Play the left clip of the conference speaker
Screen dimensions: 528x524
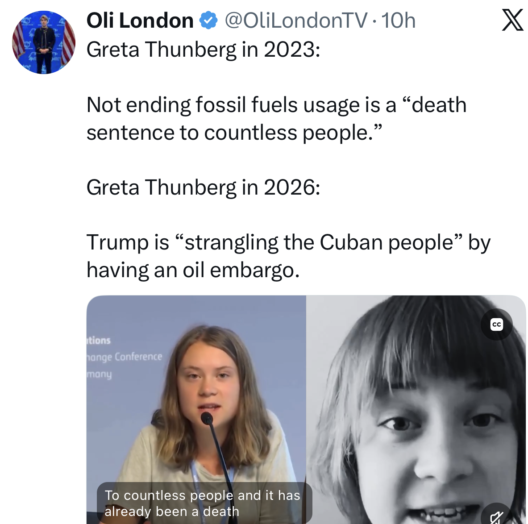196,402
